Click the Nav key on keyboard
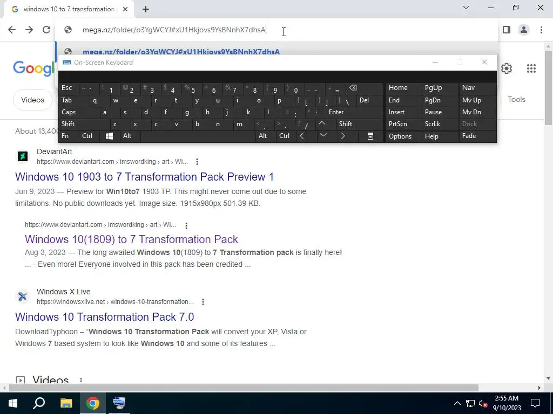The width and height of the screenshot is (553, 414). (x=477, y=88)
